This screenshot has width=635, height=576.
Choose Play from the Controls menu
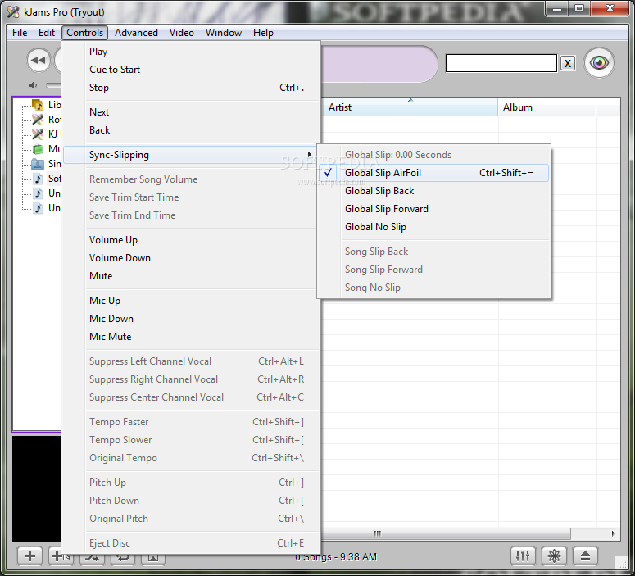pyautogui.click(x=192, y=52)
